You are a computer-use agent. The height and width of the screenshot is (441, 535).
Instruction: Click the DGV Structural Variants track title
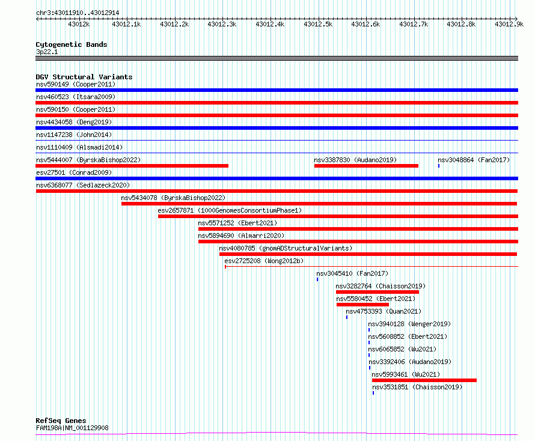[x=84, y=77]
